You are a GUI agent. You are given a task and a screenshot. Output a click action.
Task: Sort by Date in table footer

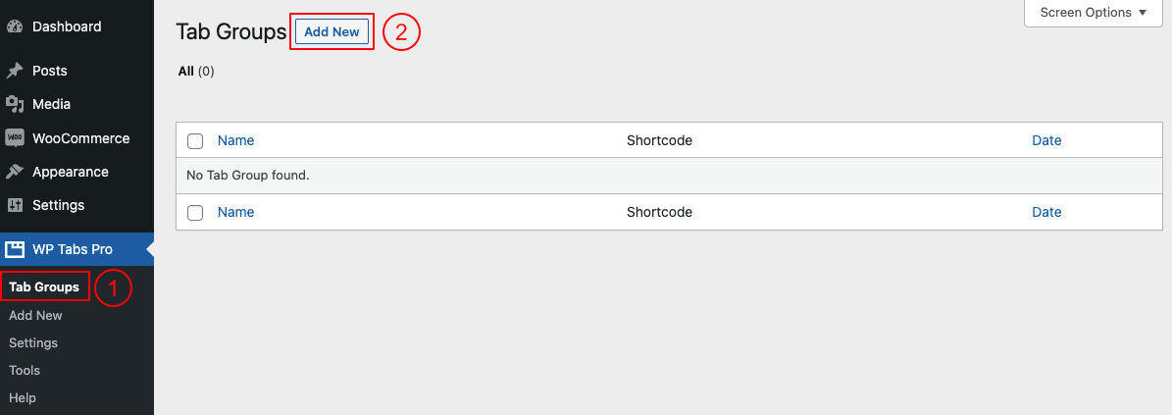click(1046, 212)
